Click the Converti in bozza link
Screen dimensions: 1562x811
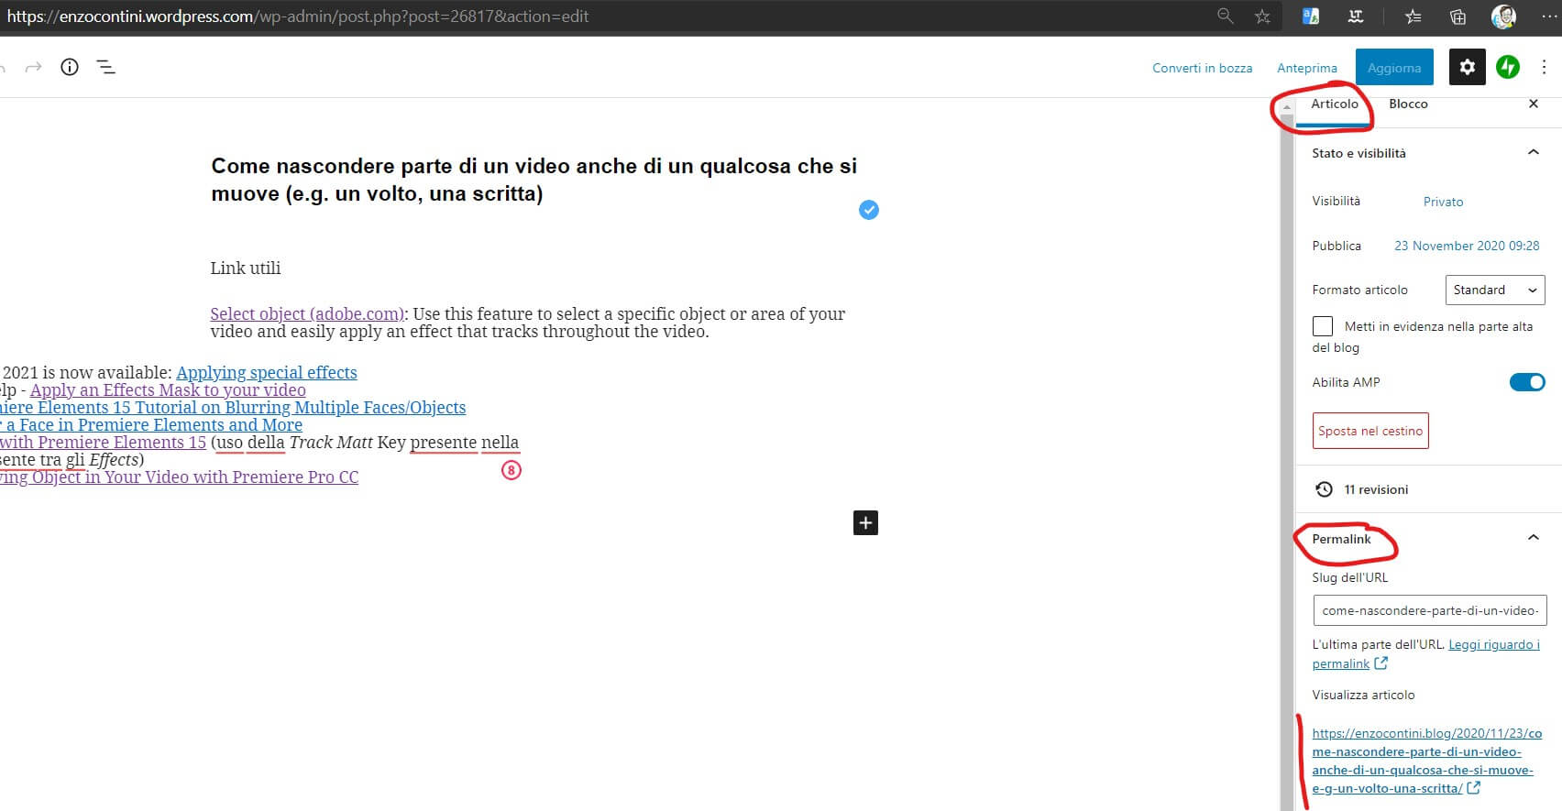click(1202, 68)
